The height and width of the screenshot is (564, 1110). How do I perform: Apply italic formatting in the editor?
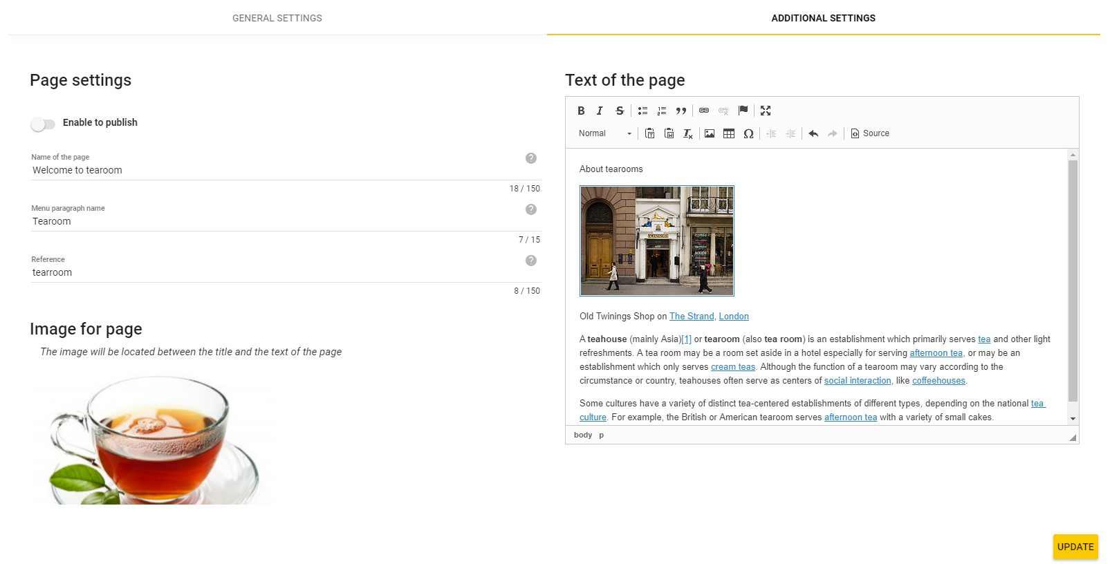click(x=600, y=111)
